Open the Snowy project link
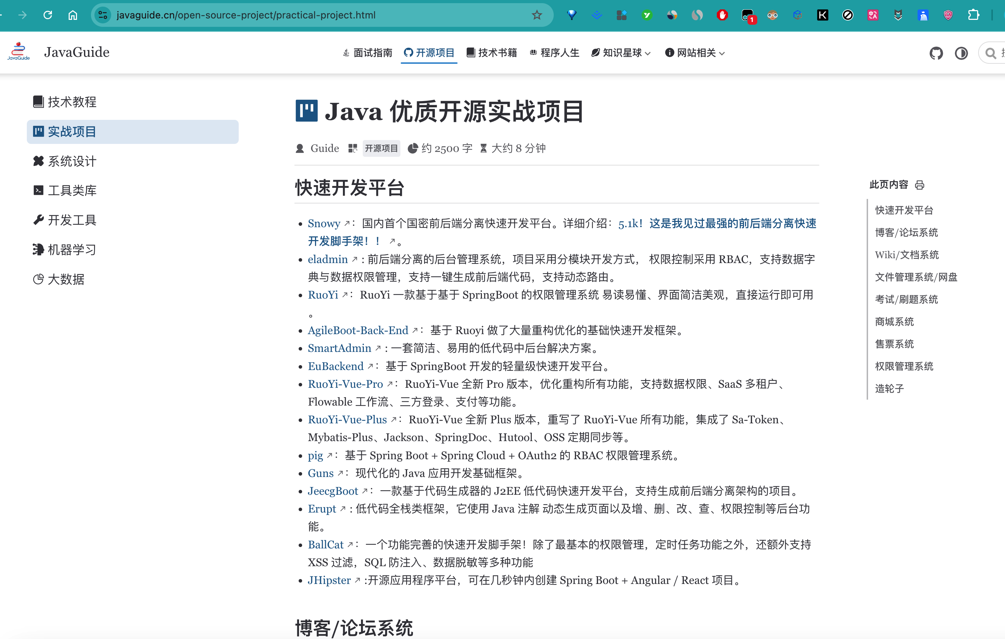 click(324, 224)
